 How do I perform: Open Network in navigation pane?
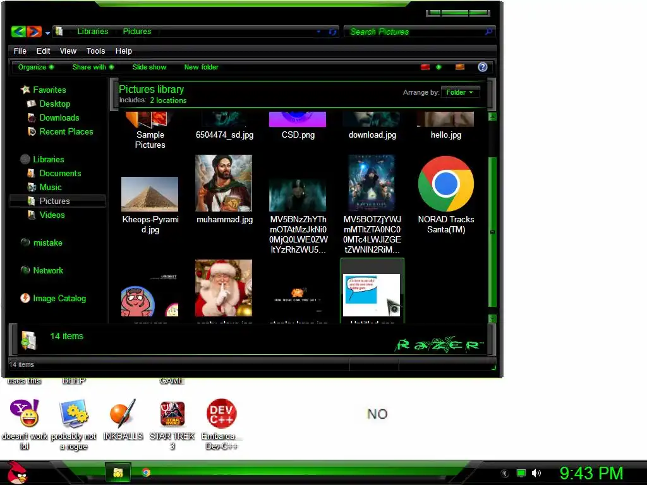click(48, 270)
